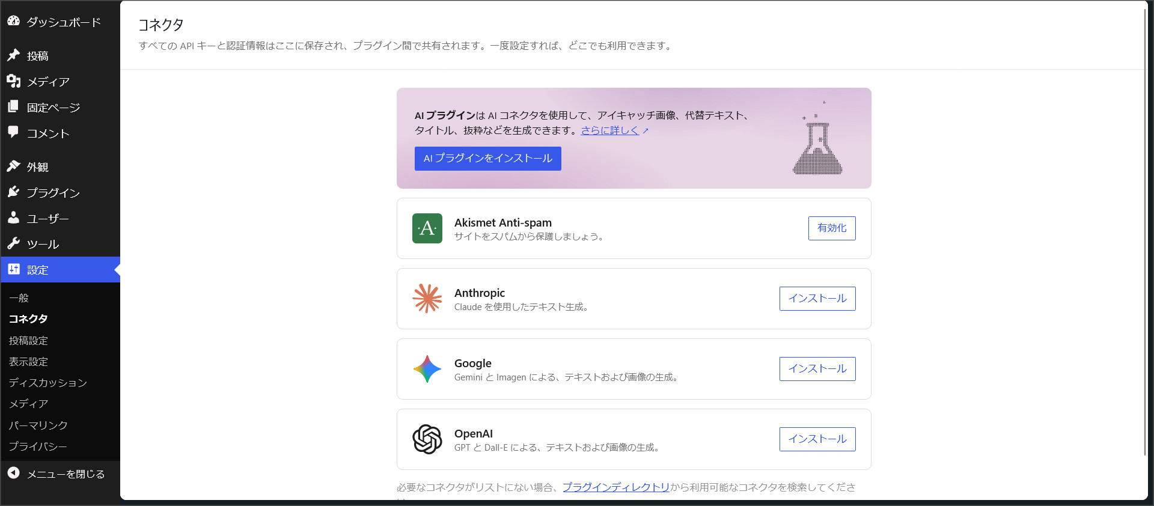Click the settings sliders icon for 設定
The width and height of the screenshot is (1154, 506).
coord(13,269)
